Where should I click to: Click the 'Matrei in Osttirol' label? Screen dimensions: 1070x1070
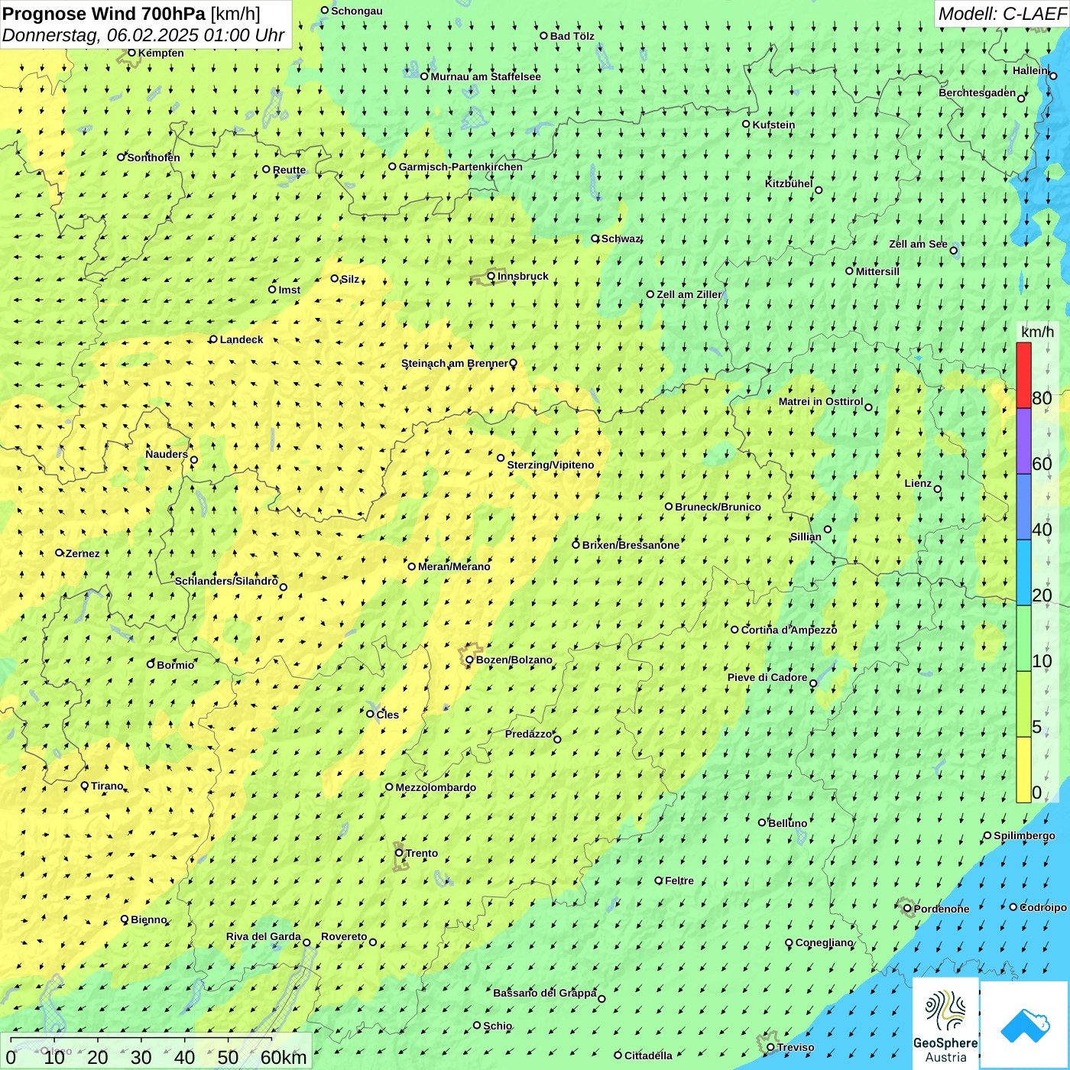pos(821,401)
